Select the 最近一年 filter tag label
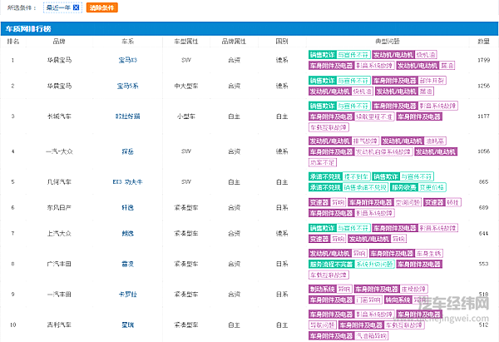 [58, 7]
